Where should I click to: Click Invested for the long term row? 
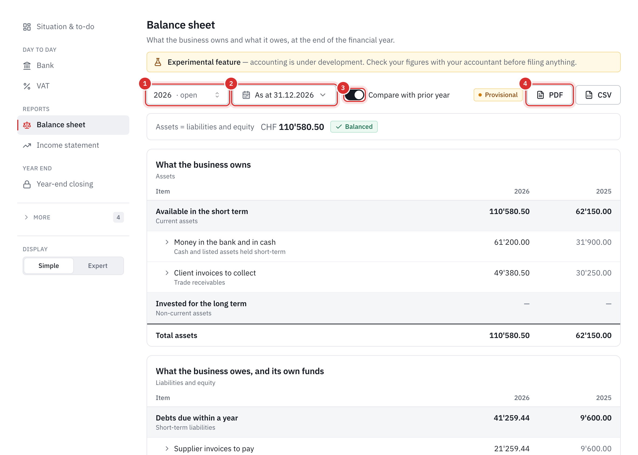pos(383,308)
